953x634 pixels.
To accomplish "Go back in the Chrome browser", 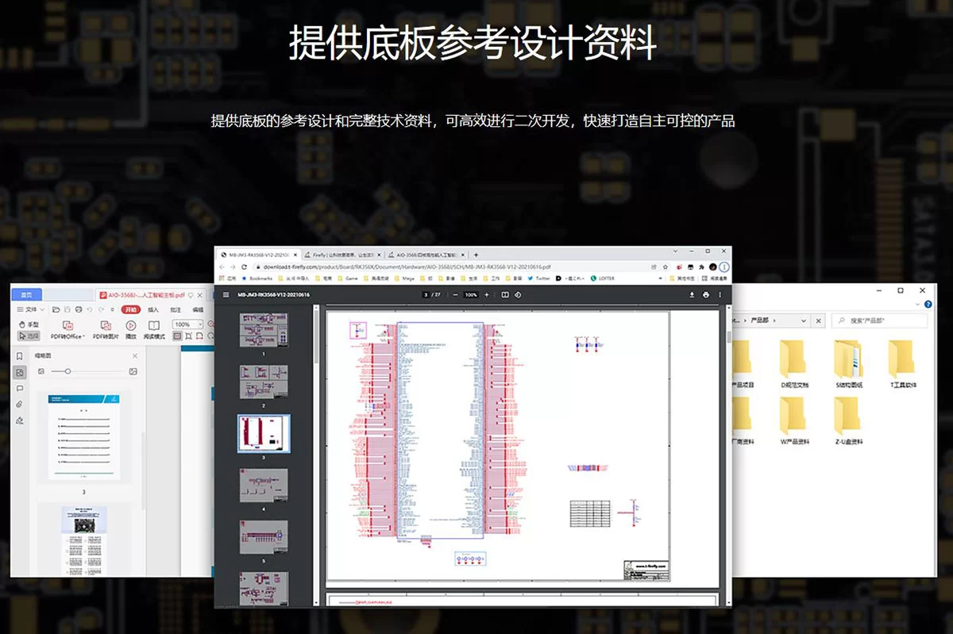I will 222,267.
